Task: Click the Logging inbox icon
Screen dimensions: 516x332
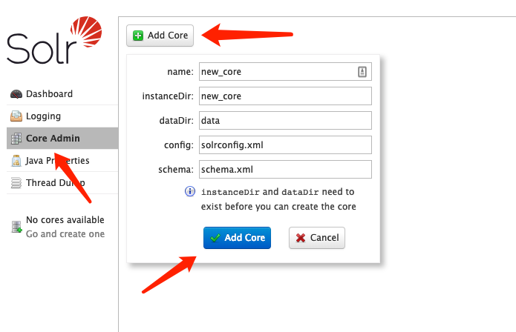Action: tap(16, 116)
